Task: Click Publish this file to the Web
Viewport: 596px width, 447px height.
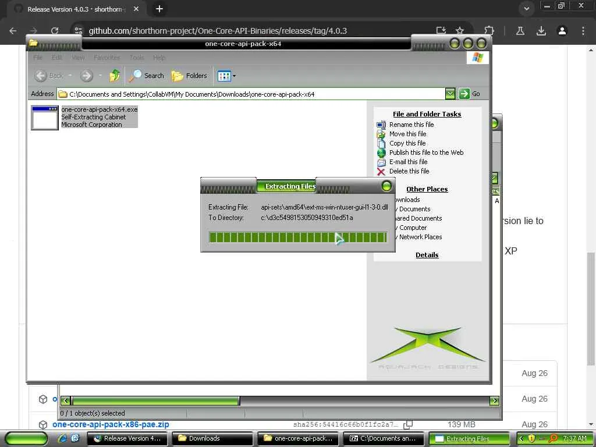Action: click(426, 152)
